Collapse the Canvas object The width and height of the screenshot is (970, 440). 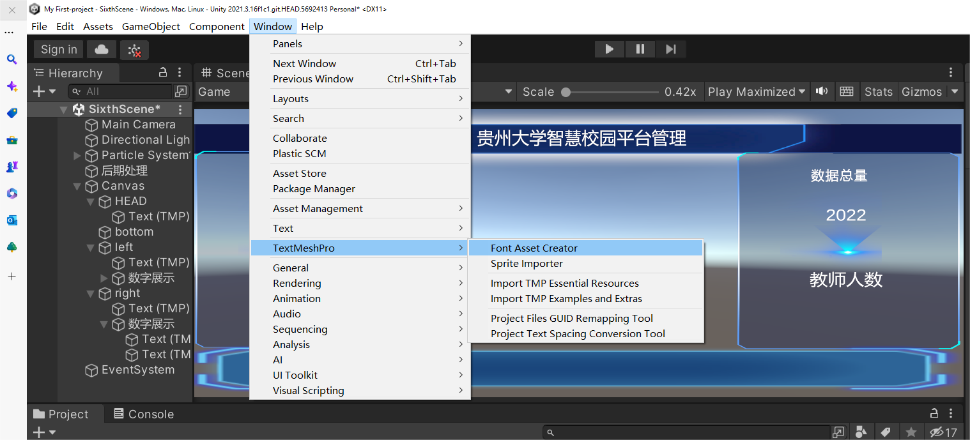pyautogui.click(x=77, y=186)
